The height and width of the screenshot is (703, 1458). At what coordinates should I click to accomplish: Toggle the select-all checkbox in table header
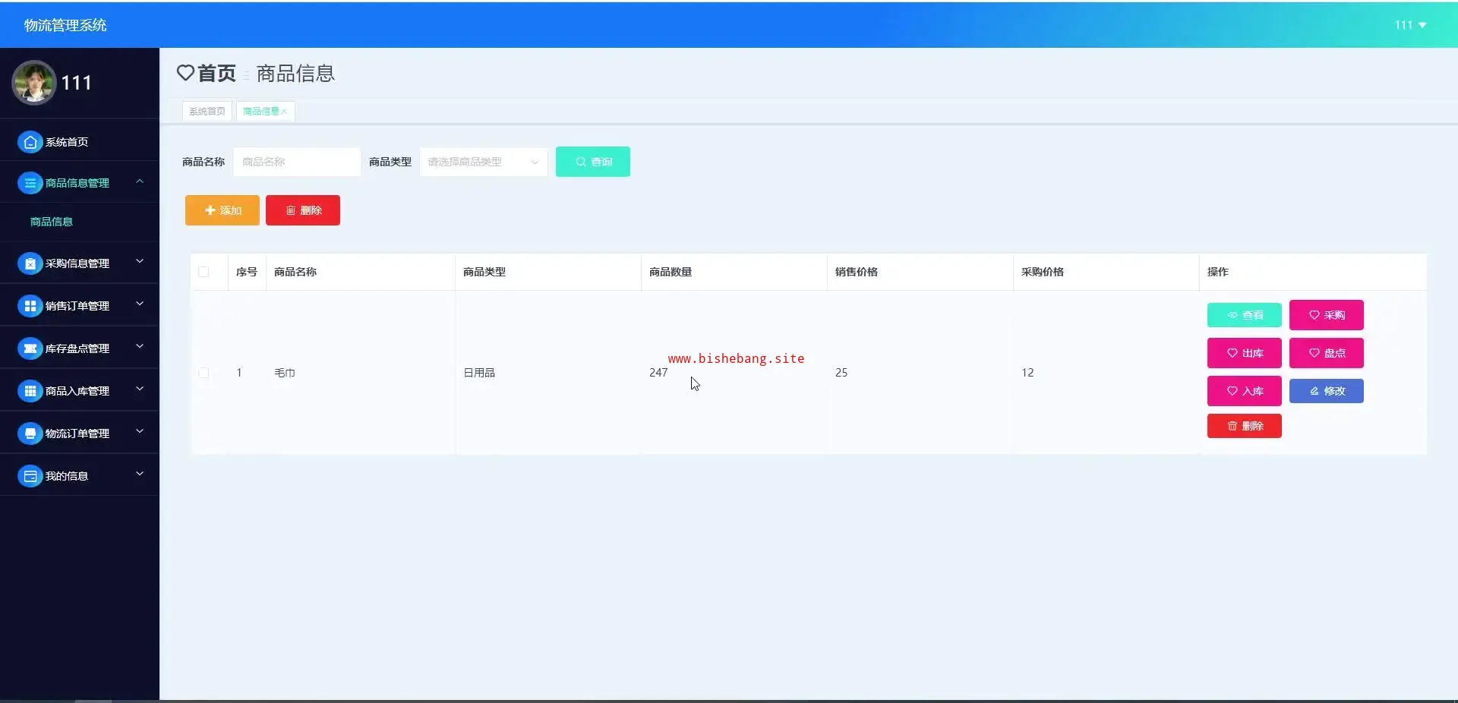(204, 272)
